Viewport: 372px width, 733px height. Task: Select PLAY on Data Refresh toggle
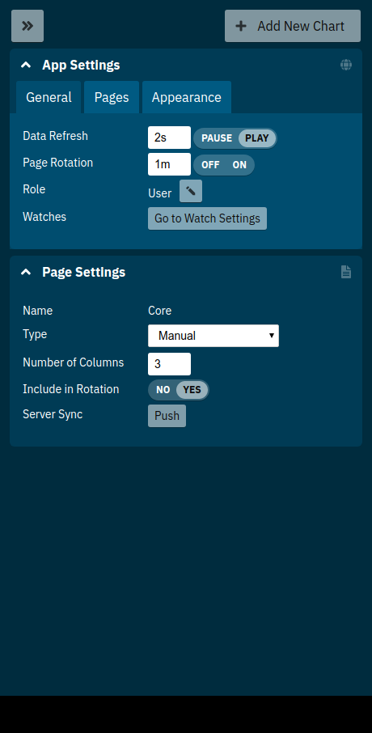click(257, 138)
